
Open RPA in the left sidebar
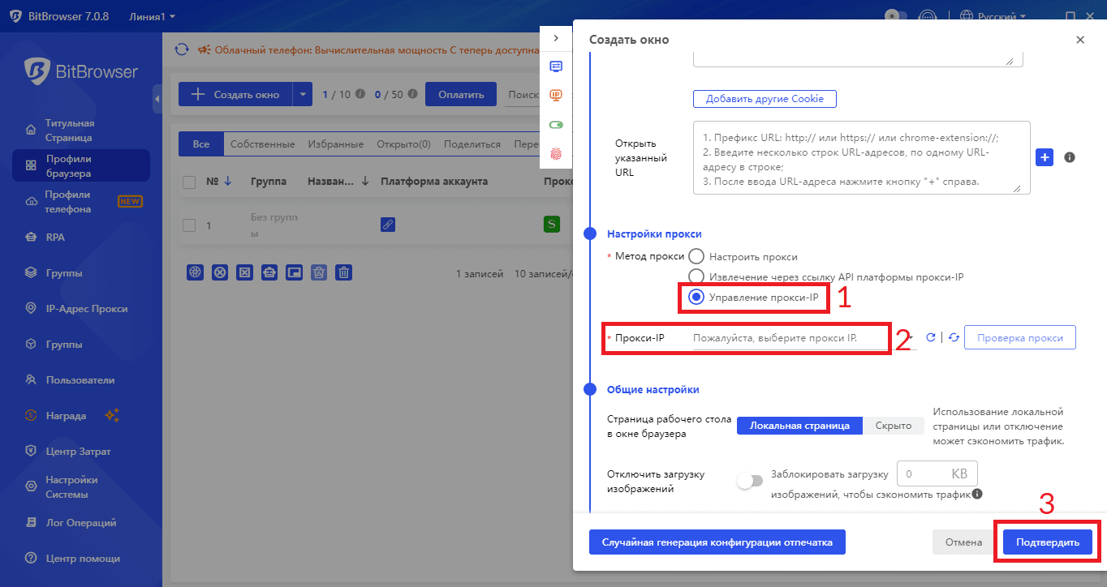click(x=55, y=238)
